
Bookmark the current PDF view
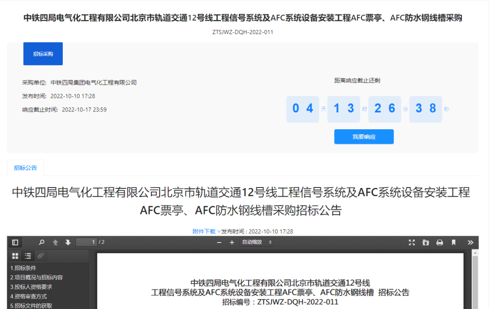tap(453, 242)
